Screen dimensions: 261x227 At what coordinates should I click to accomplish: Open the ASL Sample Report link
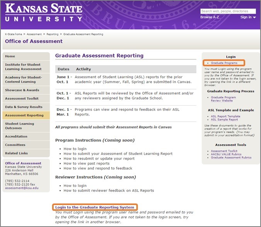(224, 119)
